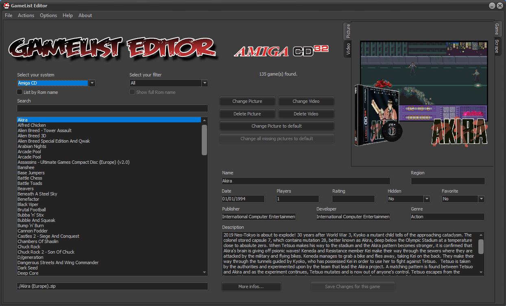Click the More infos... button

[x=251, y=286]
